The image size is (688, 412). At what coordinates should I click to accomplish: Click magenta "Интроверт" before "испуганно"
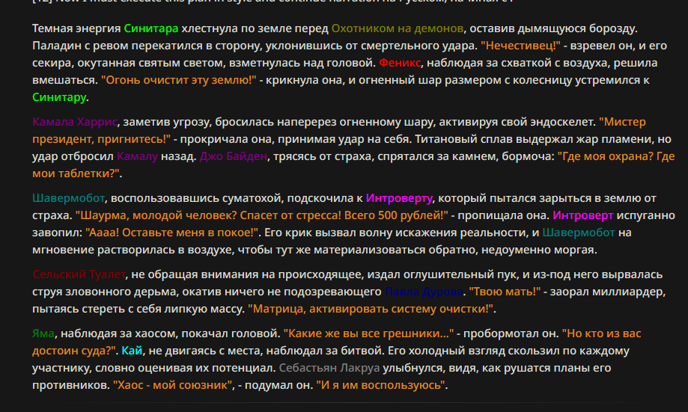[582, 215]
